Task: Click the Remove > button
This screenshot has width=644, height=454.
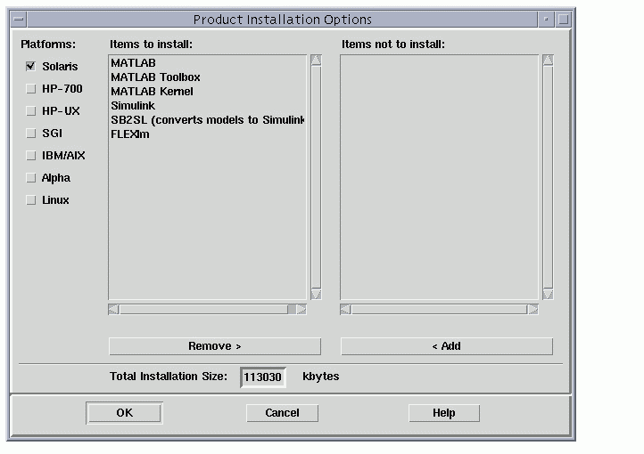Action: pos(215,346)
